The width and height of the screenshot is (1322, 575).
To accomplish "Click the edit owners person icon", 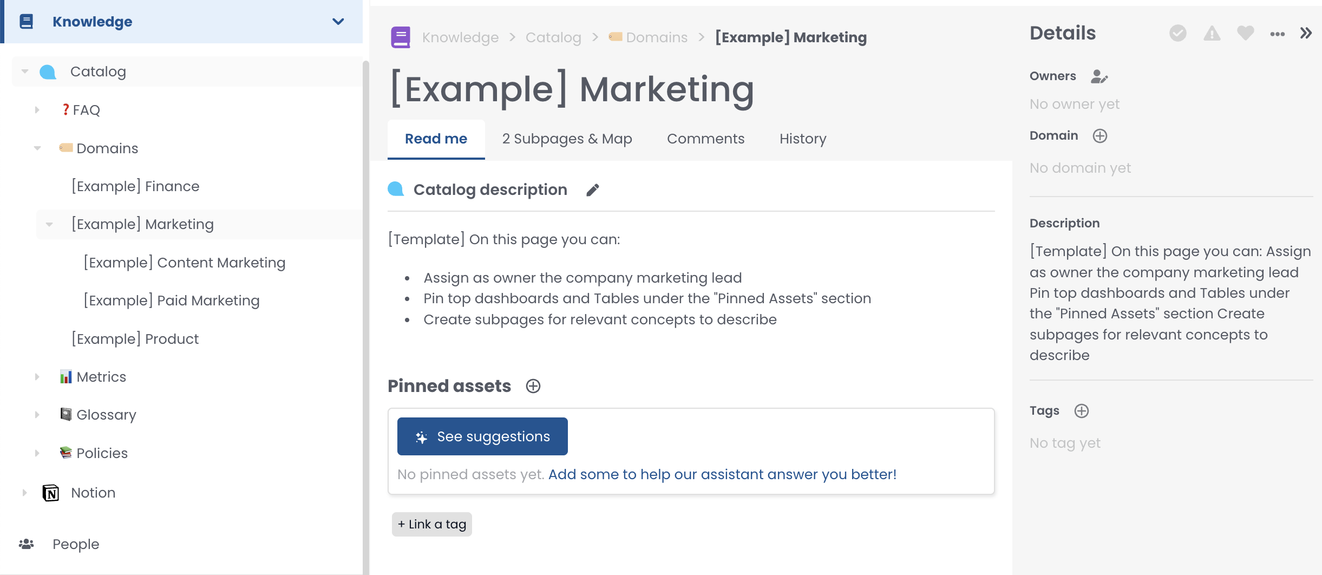I will coord(1099,76).
